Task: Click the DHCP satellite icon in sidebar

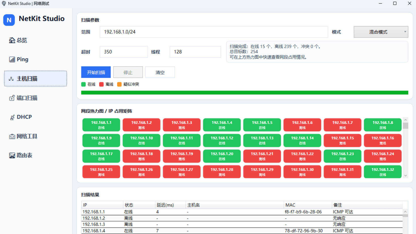Action: pyautogui.click(x=12, y=117)
